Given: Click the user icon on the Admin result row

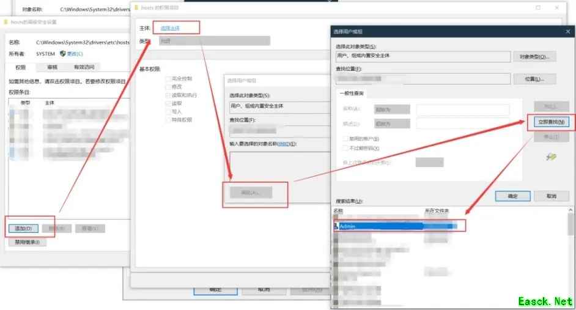Looking at the screenshot, I should 336,226.
